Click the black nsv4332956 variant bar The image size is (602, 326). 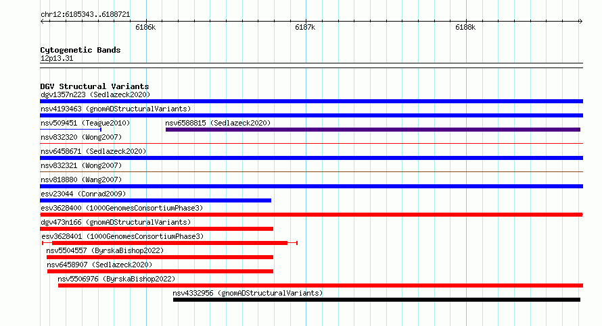click(377, 300)
